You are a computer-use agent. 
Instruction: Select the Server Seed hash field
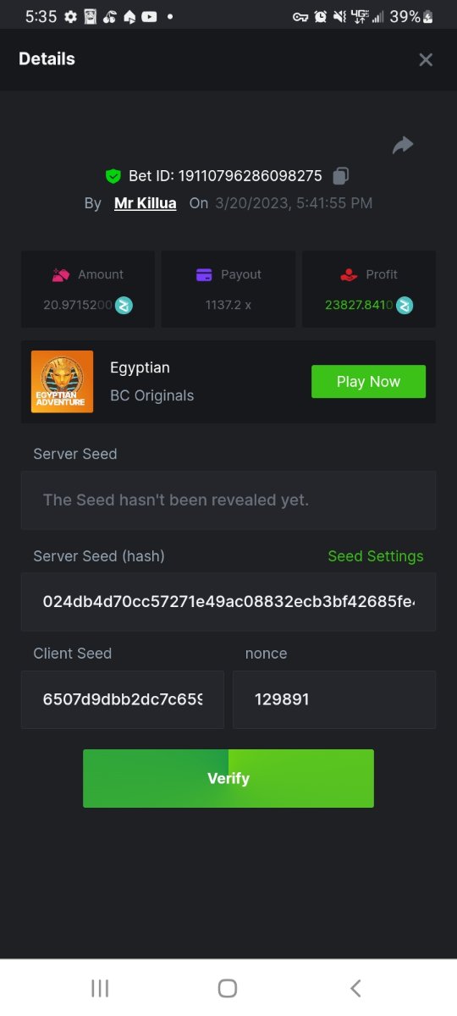coord(228,602)
